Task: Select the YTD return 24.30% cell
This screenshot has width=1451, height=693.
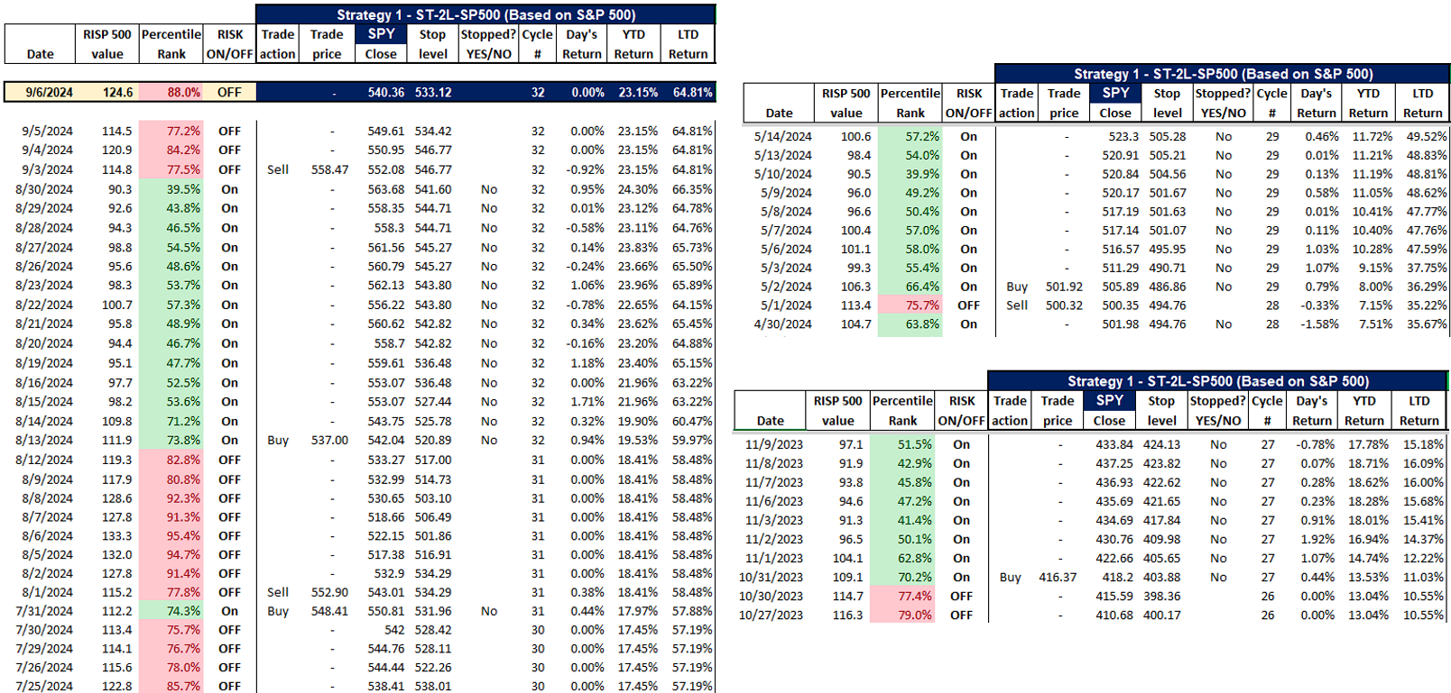Action: click(x=637, y=189)
